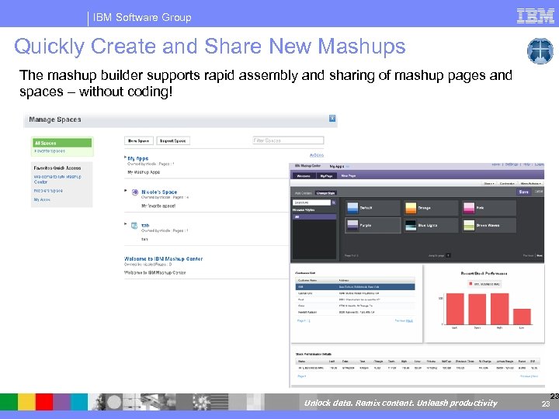Select the Change Style tab

pyautogui.click(x=325, y=193)
